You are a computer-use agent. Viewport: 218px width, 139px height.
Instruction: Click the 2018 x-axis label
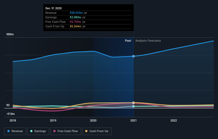point(13,120)
